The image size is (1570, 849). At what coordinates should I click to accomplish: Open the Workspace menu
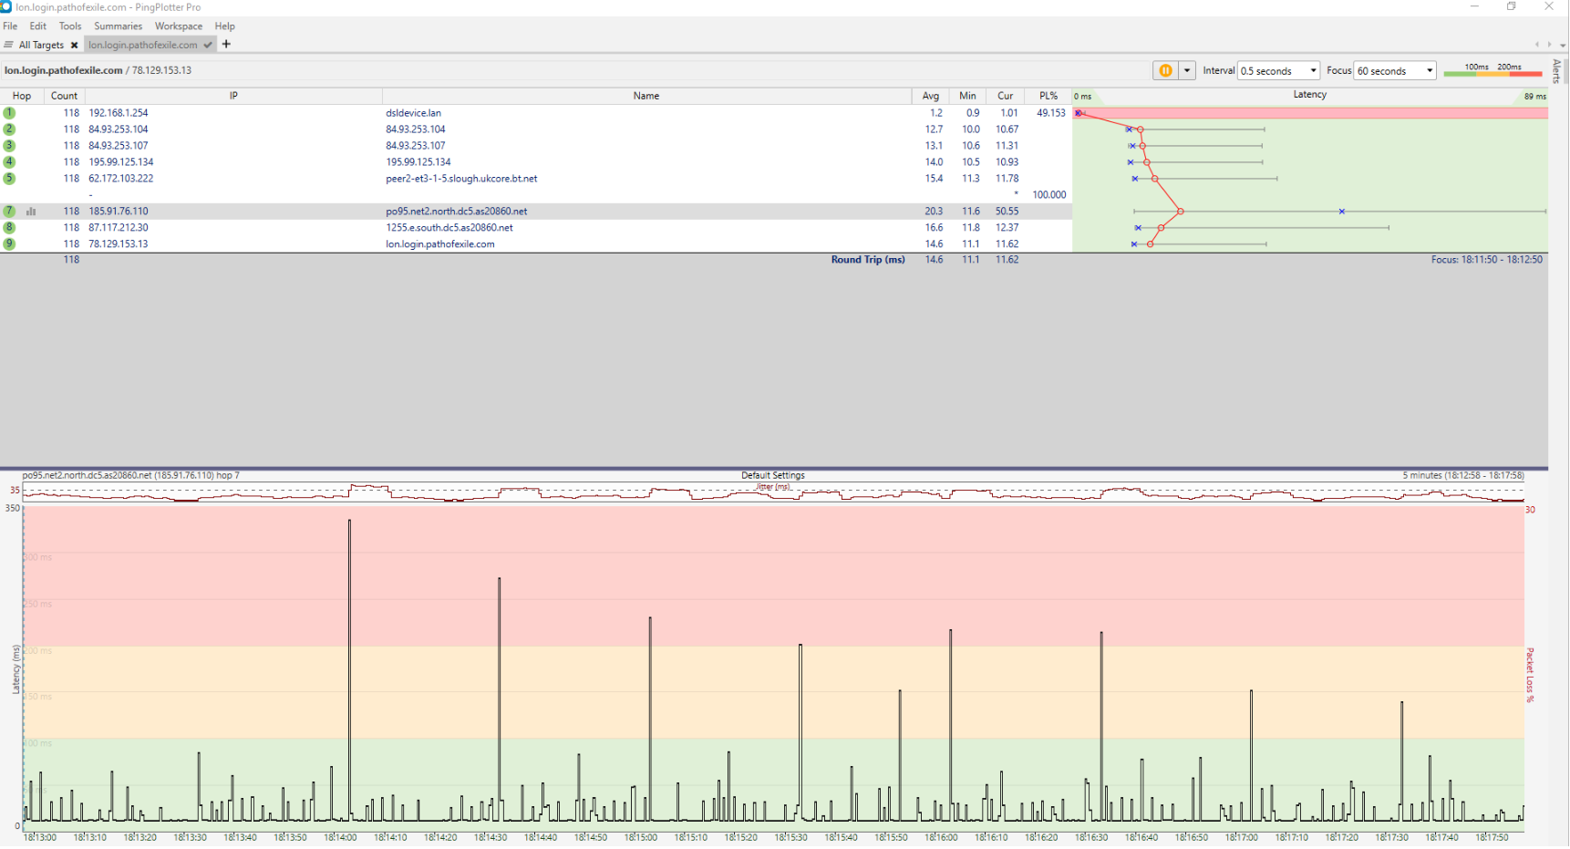coord(179,26)
